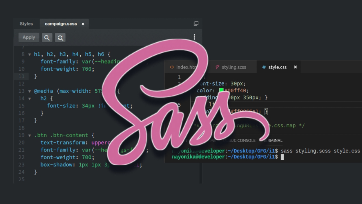Viewport: 362px width, 204px height.
Task: Click the green #00ff40 color swatch
Action: 221,90
